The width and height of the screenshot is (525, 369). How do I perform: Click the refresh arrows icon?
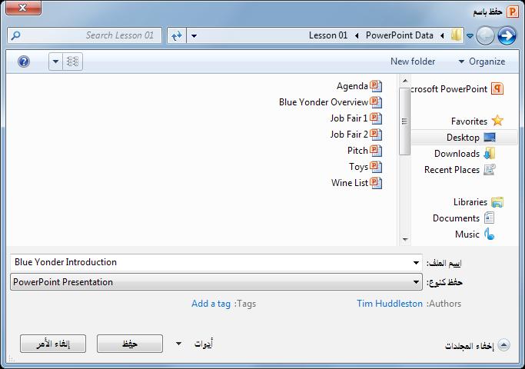pyautogui.click(x=177, y=35)
